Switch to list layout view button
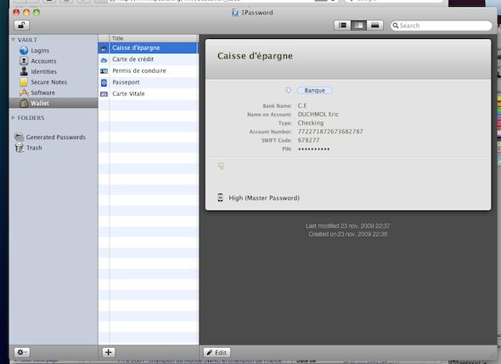The width and height of the screenshot is (501, 364). (342, 25)
